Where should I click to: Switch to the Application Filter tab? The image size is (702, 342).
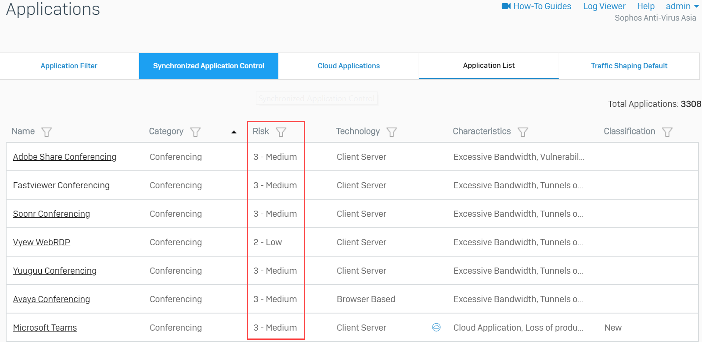69,66
